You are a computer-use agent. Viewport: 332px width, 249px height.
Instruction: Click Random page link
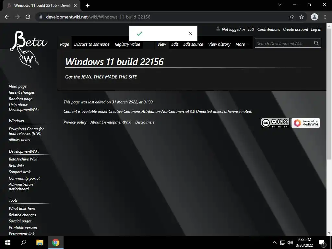(x=20, y=99)
